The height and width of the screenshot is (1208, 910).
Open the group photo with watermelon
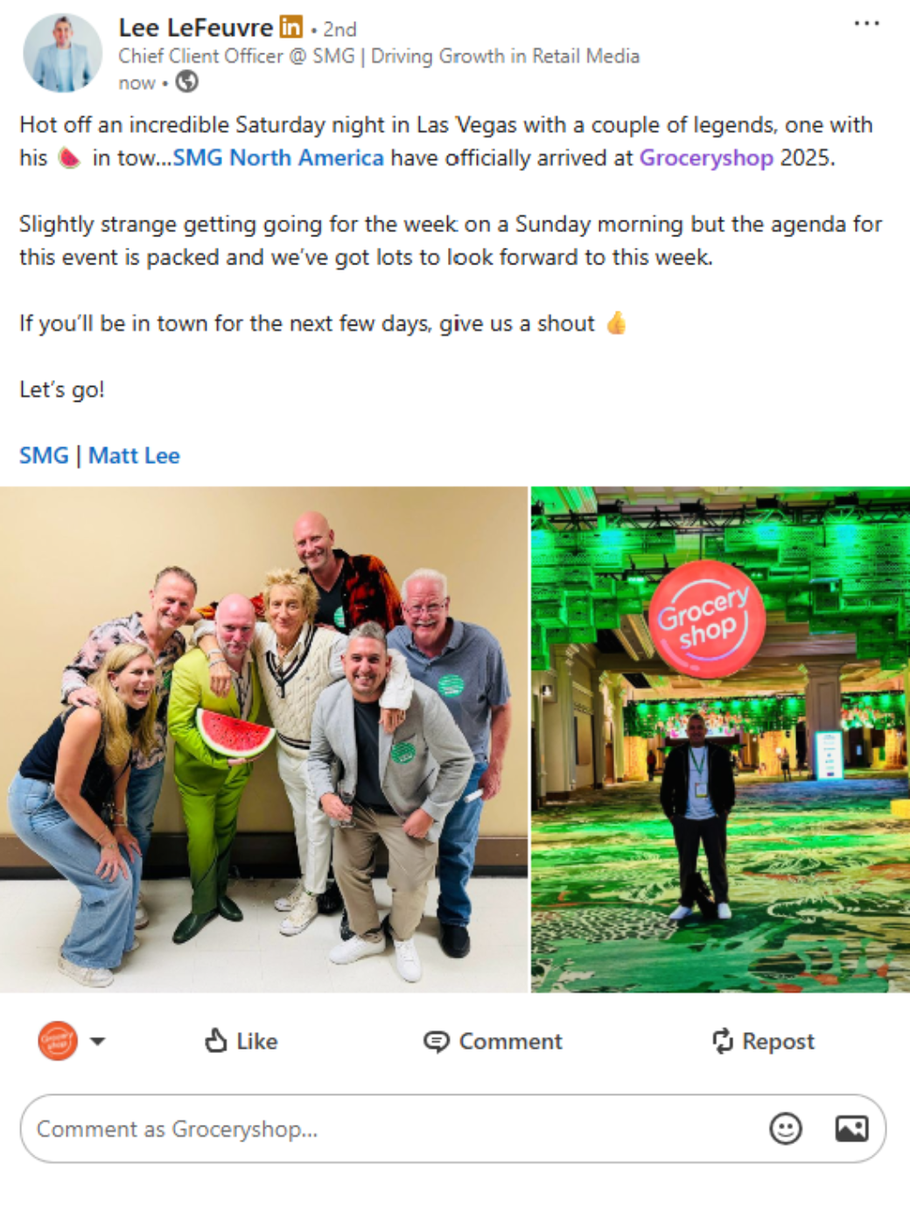point(263,740)
